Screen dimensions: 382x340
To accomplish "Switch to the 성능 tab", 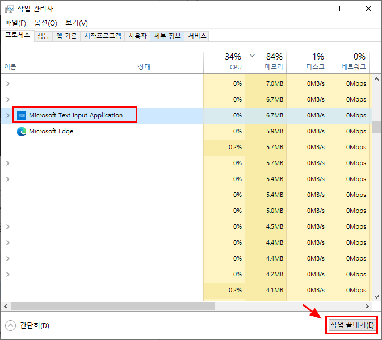I will click(43, 36).
